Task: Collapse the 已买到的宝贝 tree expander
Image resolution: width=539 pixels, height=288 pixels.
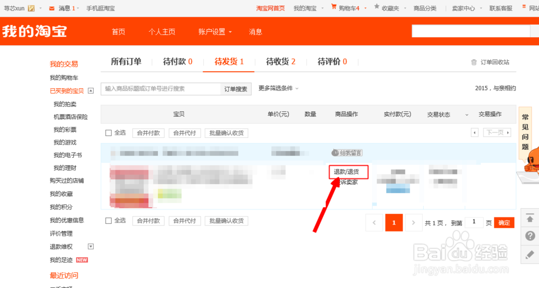Action: 91,90
